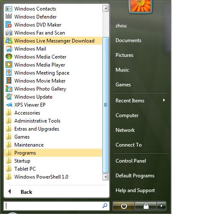Open Default Programs

click(135, 176)
